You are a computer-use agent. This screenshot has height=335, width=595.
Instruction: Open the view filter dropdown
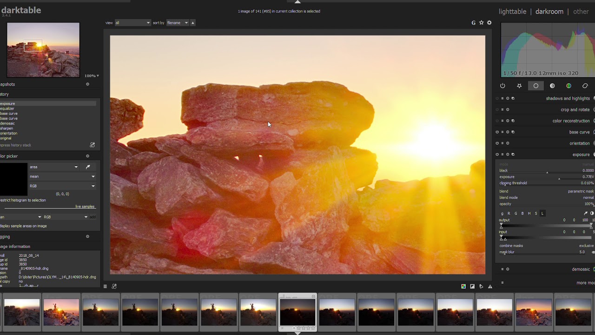[133, 22]
